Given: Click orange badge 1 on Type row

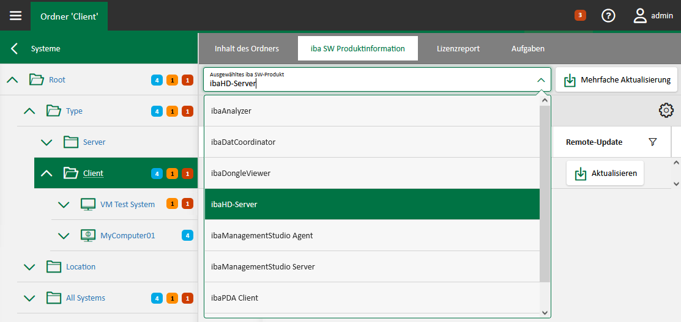Looking at the screenshot, I should click(173, 111).
